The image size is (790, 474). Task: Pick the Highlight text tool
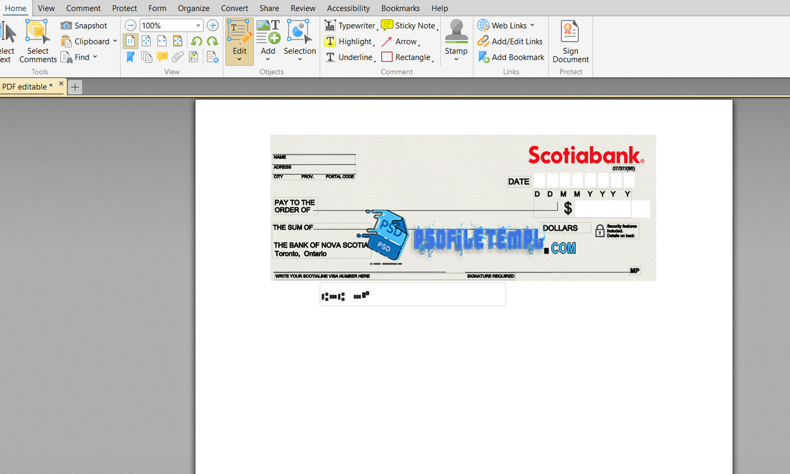coord(349,41)
